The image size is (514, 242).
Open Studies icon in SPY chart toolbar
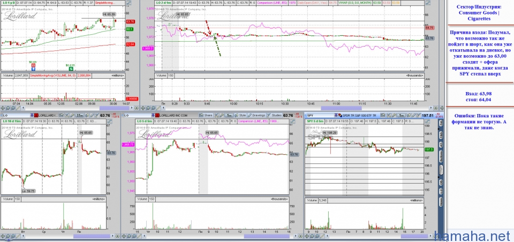pos(419,116)
